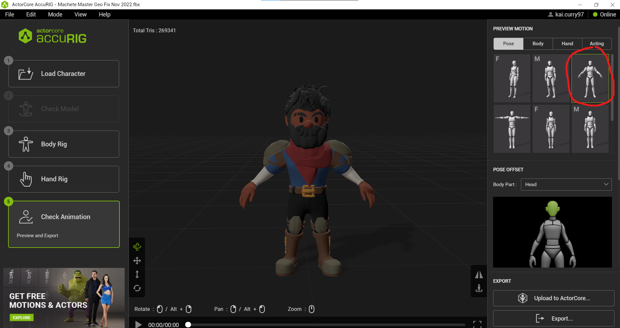Click the Export button

554,319
